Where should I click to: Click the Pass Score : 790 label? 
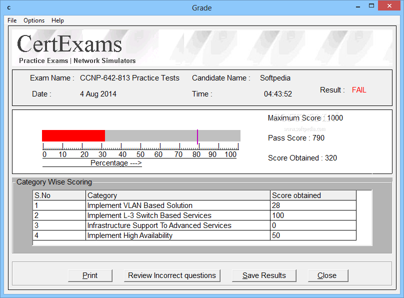coord(296,138)
